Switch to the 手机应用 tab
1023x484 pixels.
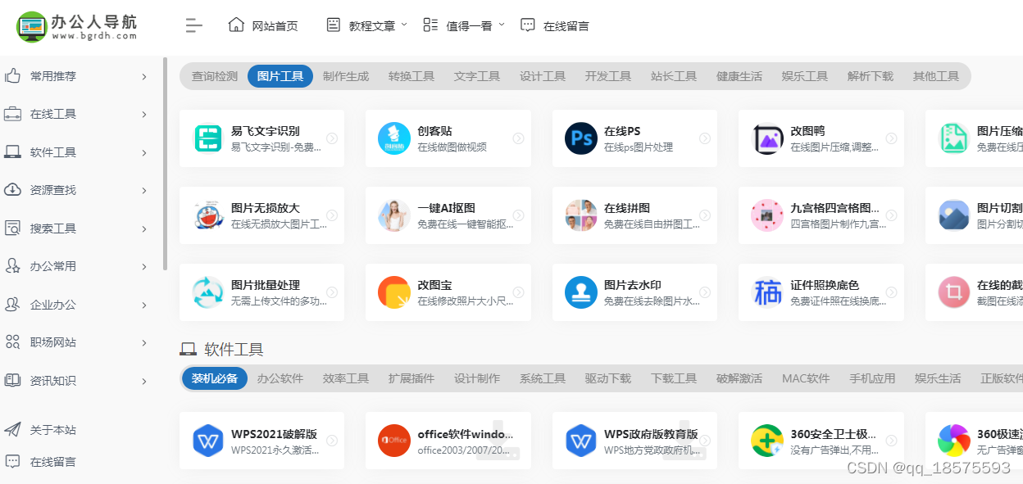pos(872,378)
